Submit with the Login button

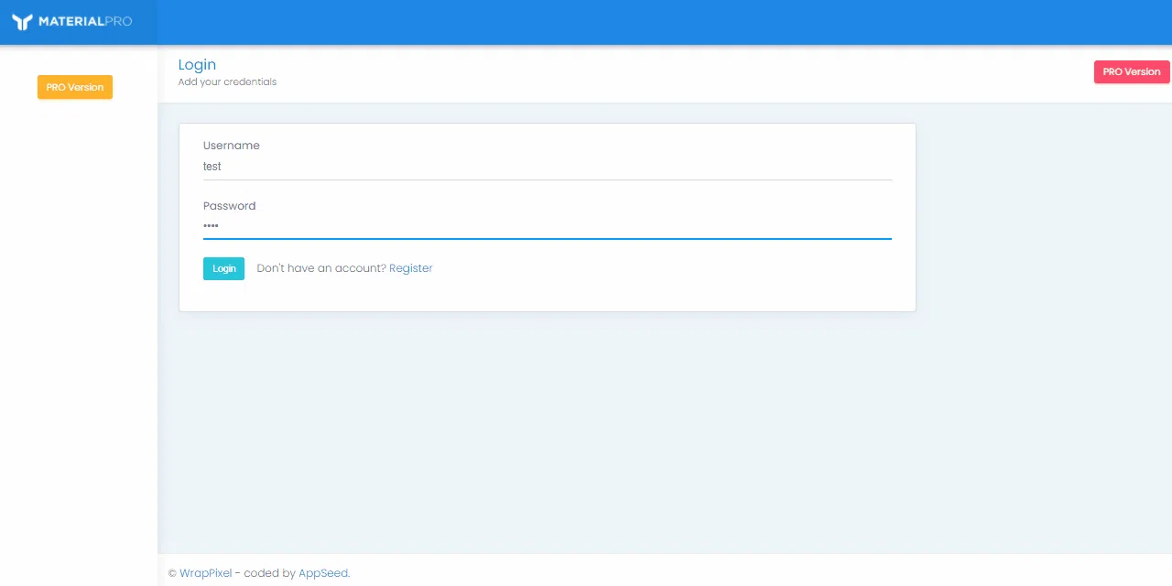tap(223, 268)
